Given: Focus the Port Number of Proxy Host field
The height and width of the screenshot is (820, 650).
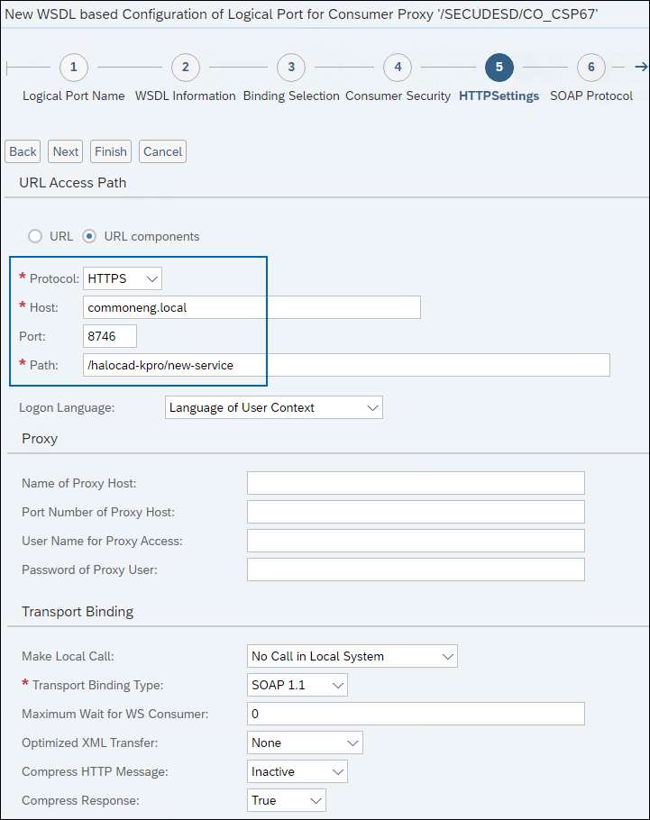Looking at the screenshot, I should [416, 512].
